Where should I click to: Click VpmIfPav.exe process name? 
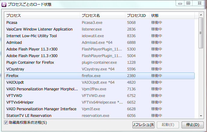pos(94,89)
